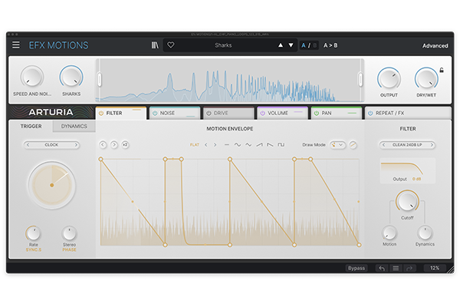Switch to the Dynamics tab
460x307 pixels.
tap(74, 126)
